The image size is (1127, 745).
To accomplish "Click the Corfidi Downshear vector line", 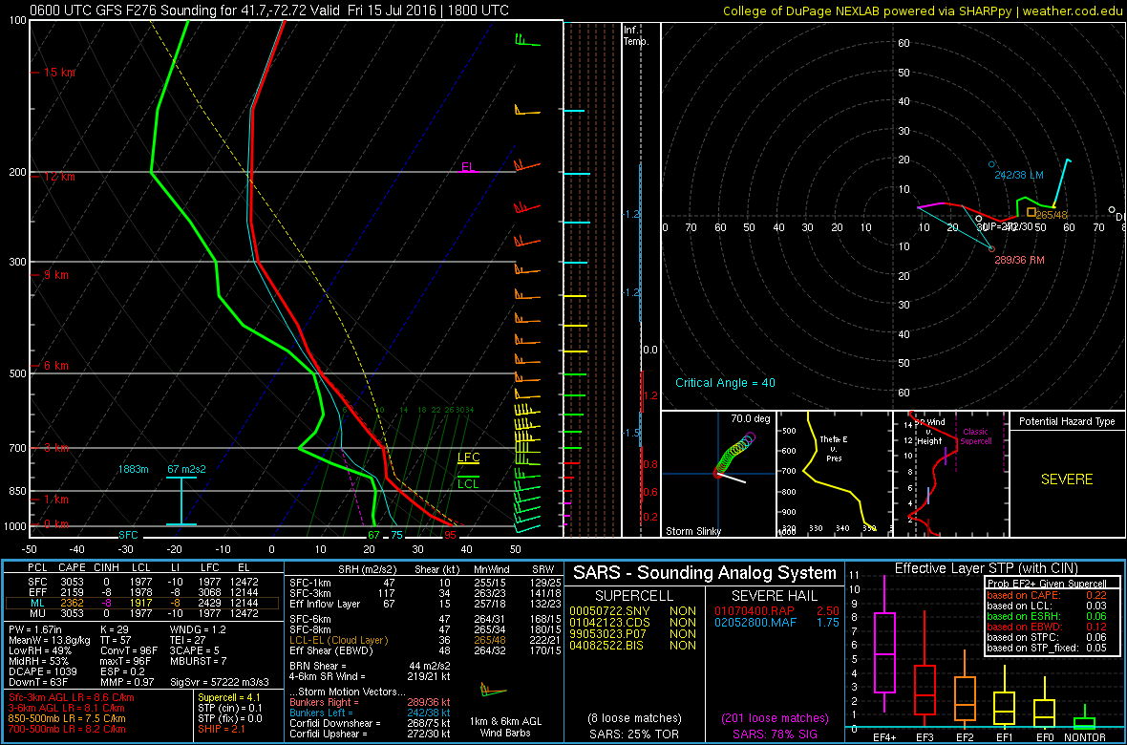I will (x=370, y=723).
